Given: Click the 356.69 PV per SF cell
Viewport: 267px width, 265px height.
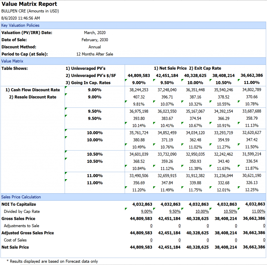Looking at the screenshot, I should 139,183.
